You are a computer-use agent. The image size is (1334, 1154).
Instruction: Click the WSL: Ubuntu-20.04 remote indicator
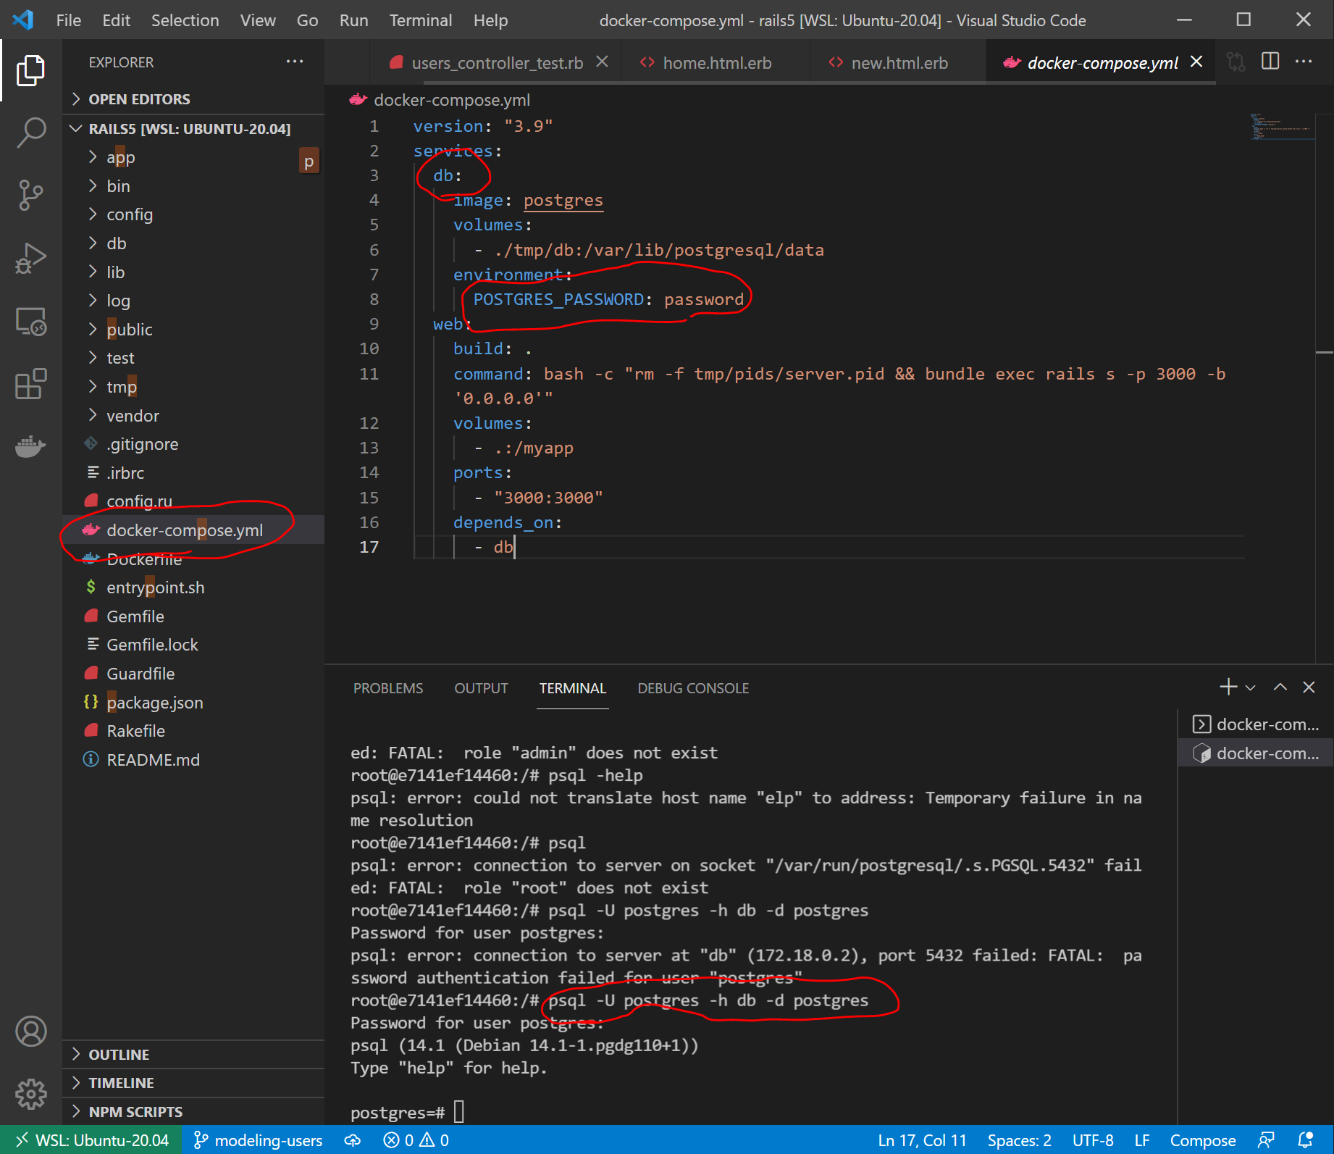point(92,1140)
